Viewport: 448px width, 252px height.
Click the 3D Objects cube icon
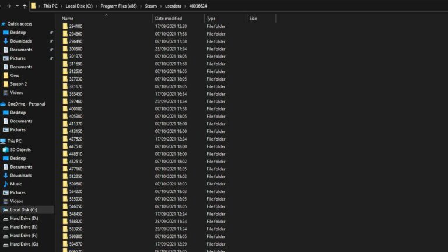tap(5, 150)
